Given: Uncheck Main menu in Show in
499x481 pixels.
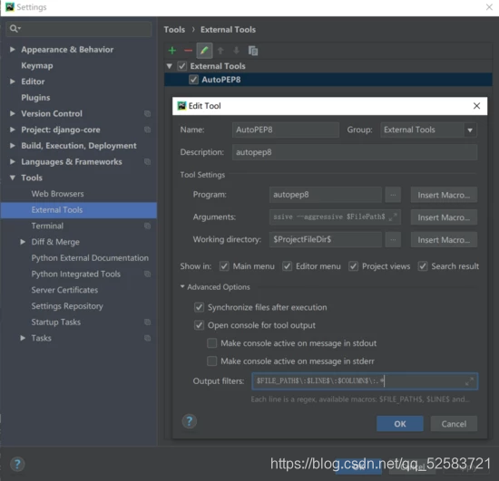Looking at the screenshot, I should pyautogui.click(x=224, y=266).
